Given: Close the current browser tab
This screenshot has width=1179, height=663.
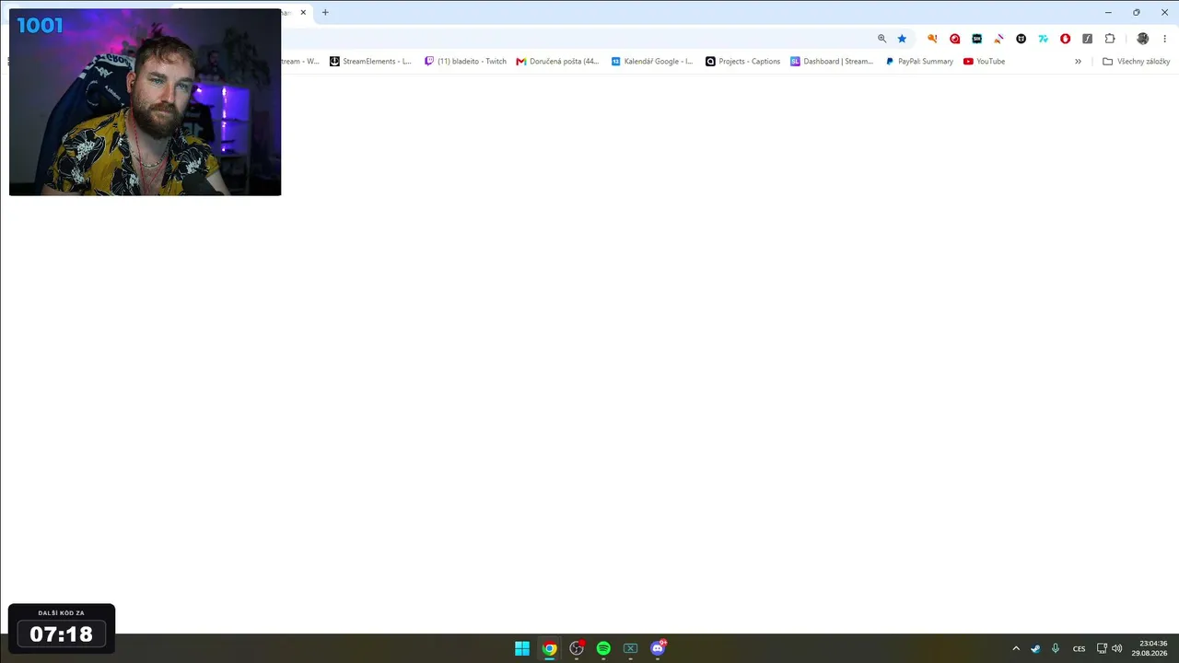Looking at the screenshot, I should pyautogui.click(x=303, y=13).
